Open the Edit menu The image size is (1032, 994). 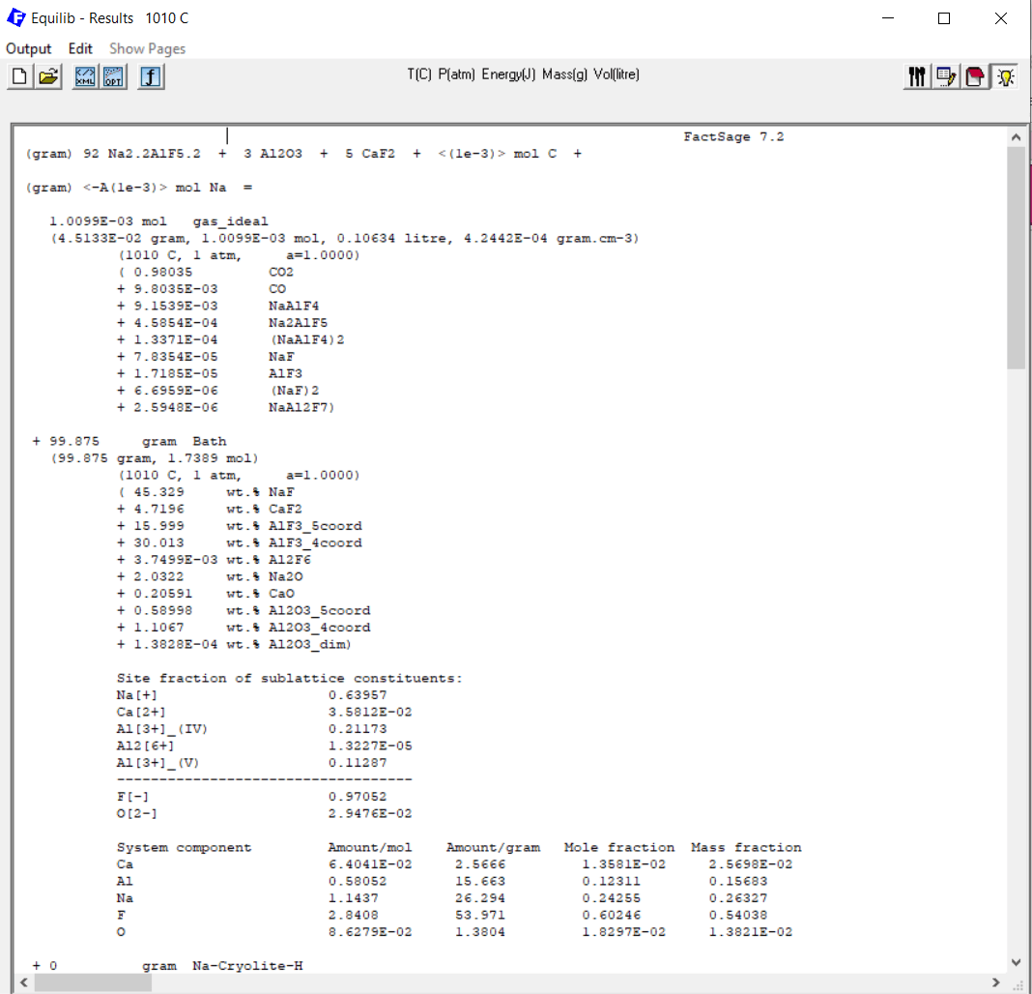coord(80,48)
